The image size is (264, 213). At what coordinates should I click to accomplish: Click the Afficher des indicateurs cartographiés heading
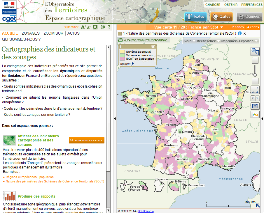(38, 140)
